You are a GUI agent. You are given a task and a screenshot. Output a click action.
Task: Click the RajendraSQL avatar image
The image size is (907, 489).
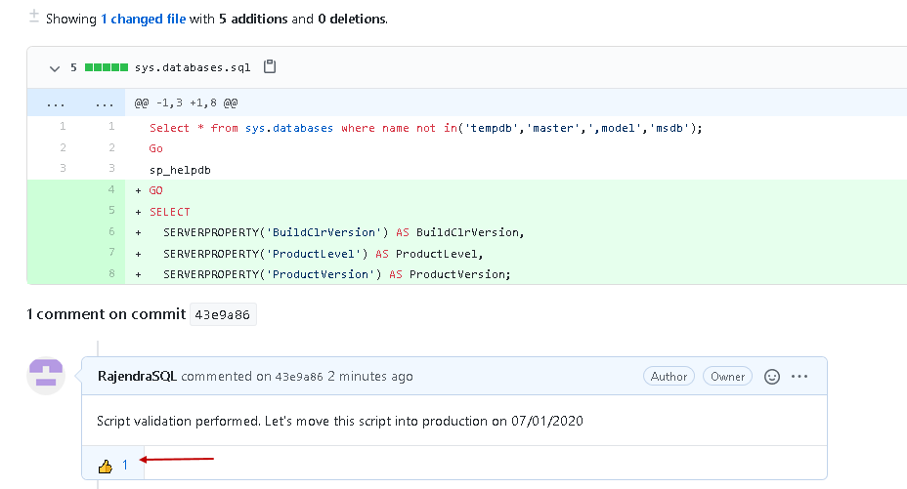pos(46,376)
